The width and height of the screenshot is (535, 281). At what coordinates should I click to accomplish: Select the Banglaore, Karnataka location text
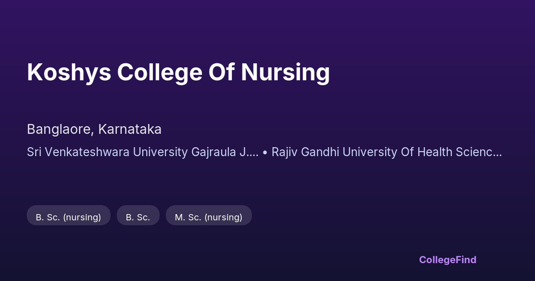coord(94,129)
